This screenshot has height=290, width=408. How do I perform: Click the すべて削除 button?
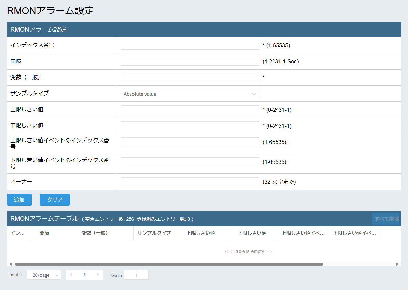[386, 219]
